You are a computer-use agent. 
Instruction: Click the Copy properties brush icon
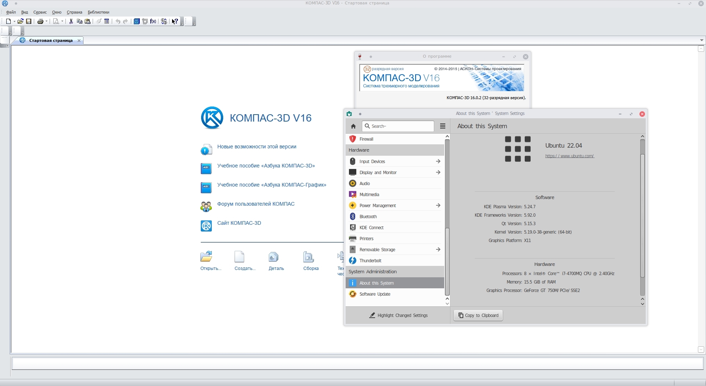[x=99, y=21]
